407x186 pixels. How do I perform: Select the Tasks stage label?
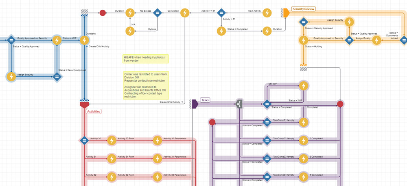point(205,99)
